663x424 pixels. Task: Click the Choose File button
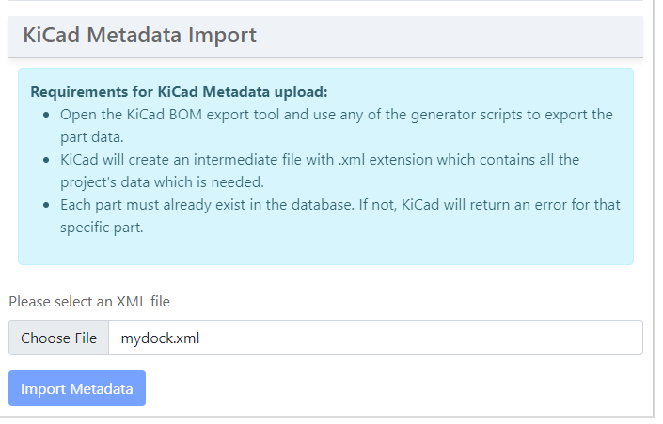pyautogui.click(x=58, y=338)
